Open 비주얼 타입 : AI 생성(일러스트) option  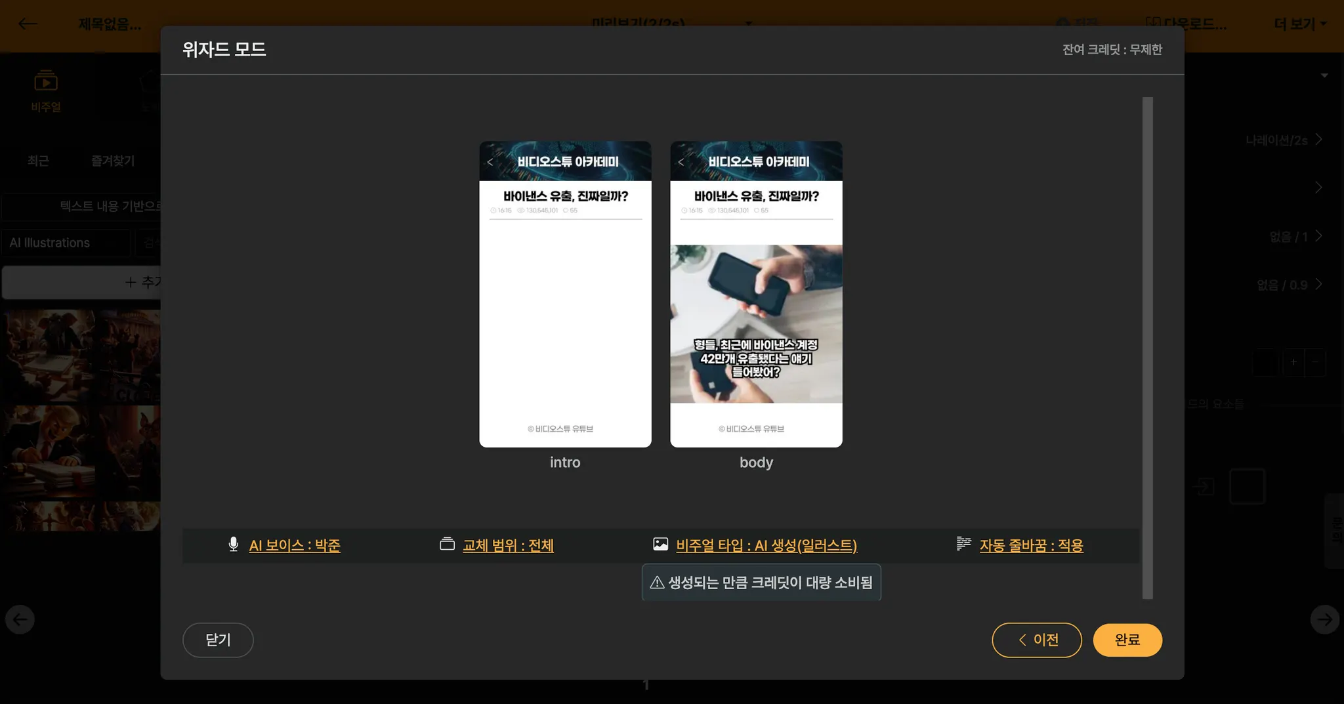pos(766,546)
